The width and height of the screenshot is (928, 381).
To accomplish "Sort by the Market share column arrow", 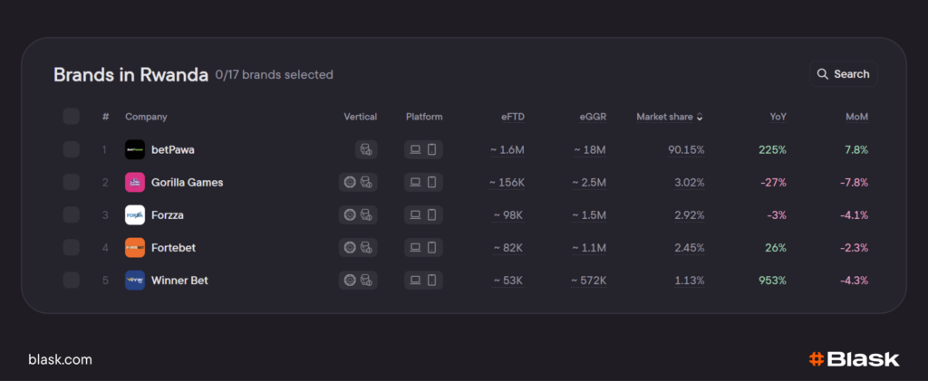I will click(x=700, y=117).
